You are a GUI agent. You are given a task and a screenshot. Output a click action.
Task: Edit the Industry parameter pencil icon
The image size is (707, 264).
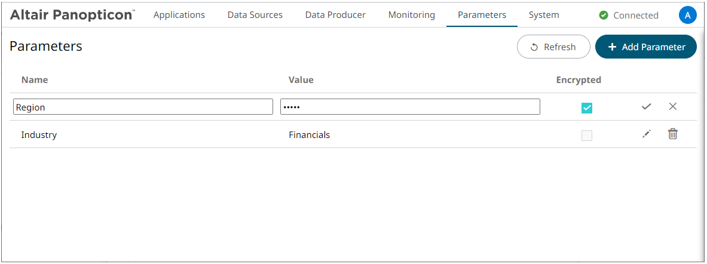[x=646, y=134]
